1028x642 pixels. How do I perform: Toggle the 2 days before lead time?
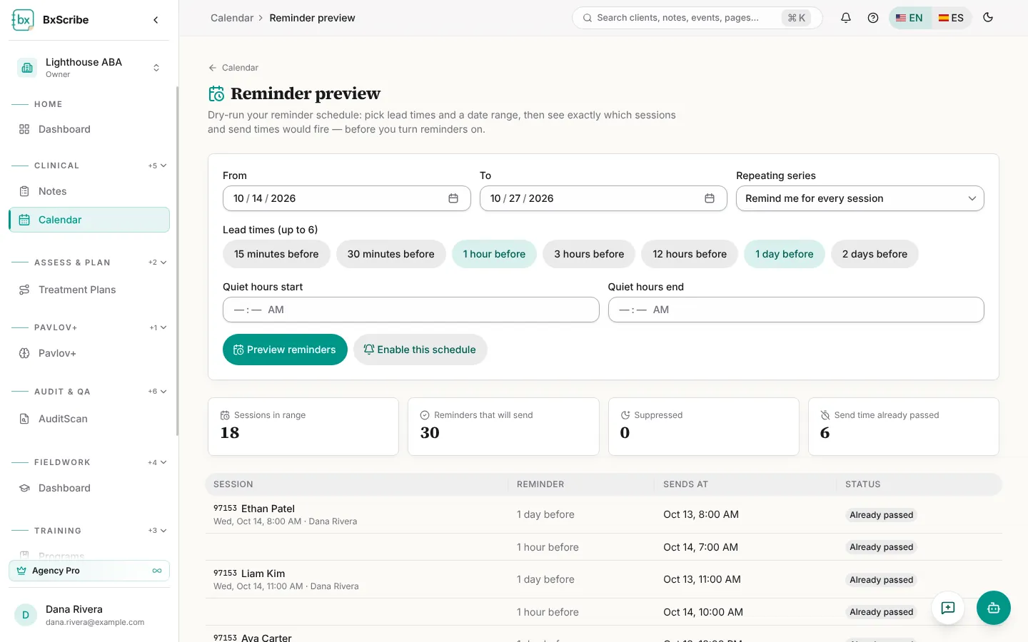tap(875, 254)
